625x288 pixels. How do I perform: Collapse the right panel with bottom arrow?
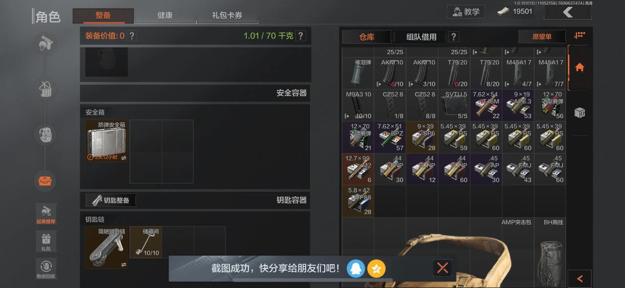pyautogui.click(x=579, y=279)
